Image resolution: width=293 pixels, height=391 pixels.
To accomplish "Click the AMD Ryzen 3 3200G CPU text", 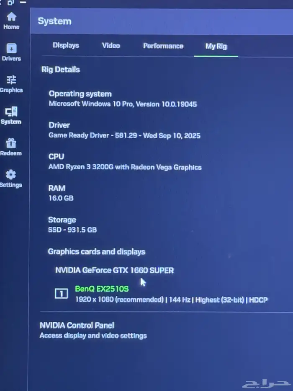I will [x=125, y=167].
